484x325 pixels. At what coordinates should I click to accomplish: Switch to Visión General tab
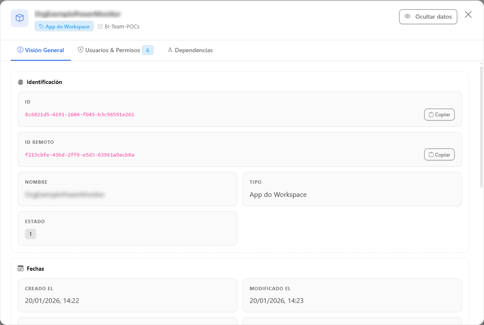(41, 50)
